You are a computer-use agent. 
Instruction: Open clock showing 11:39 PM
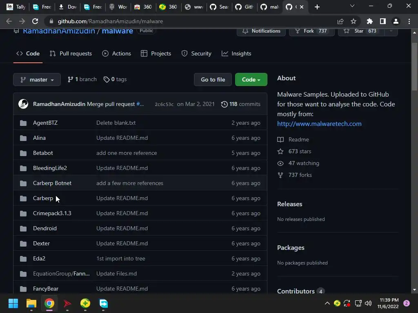(388, 303)
